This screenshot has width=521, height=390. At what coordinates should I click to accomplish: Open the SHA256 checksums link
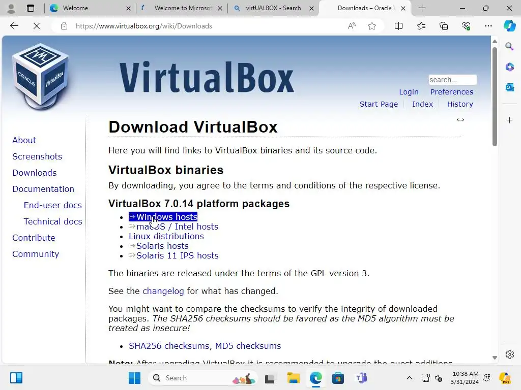point(169,346)
